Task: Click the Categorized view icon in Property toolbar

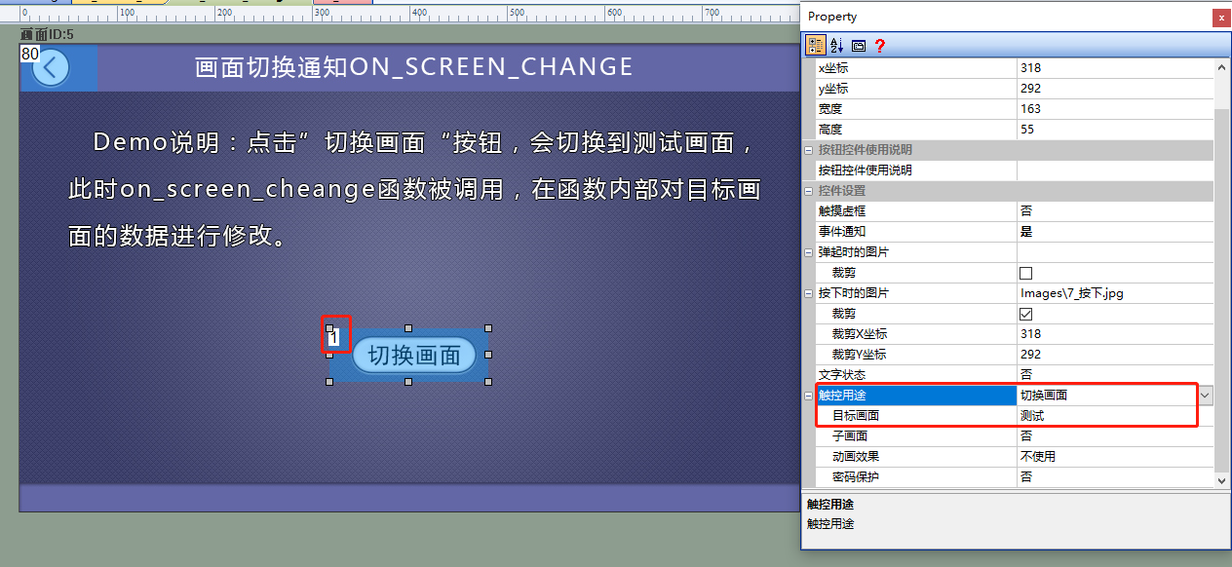Action: (x=815, y=45)
